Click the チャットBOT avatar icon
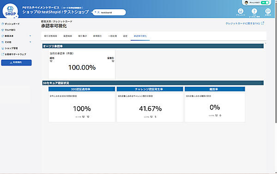This screenshot has width=277, height=174. (247, 2)
